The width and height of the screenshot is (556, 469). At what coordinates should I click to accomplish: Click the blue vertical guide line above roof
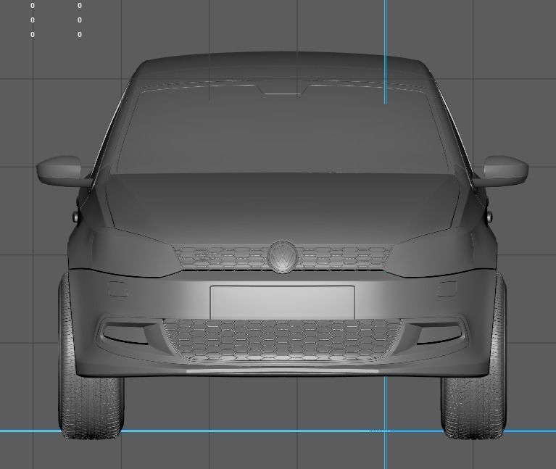386,52
